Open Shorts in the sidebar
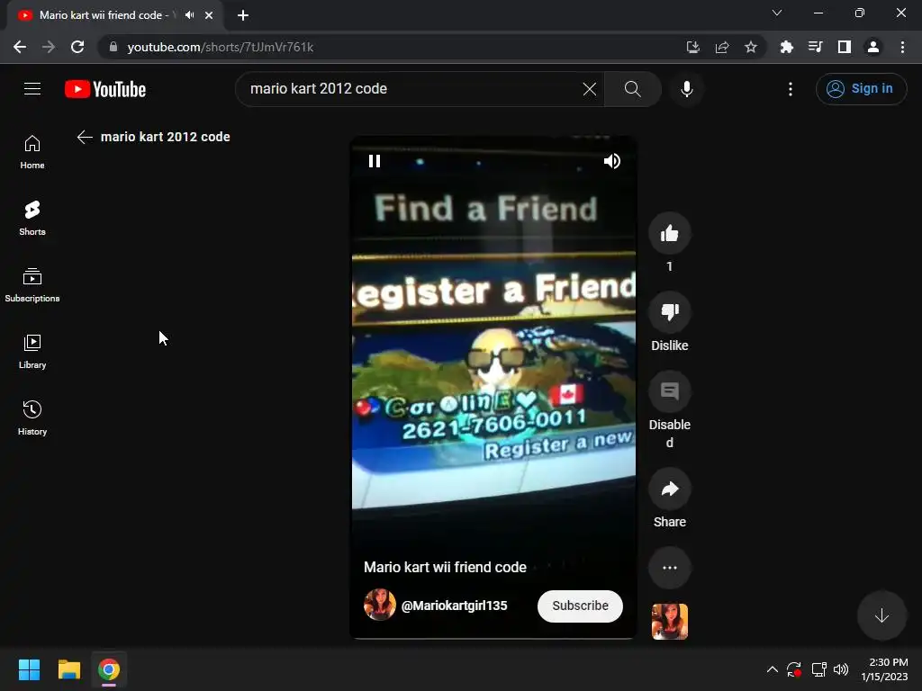The width and height of the screenshot is (922, 691). [x=32, y=219]
